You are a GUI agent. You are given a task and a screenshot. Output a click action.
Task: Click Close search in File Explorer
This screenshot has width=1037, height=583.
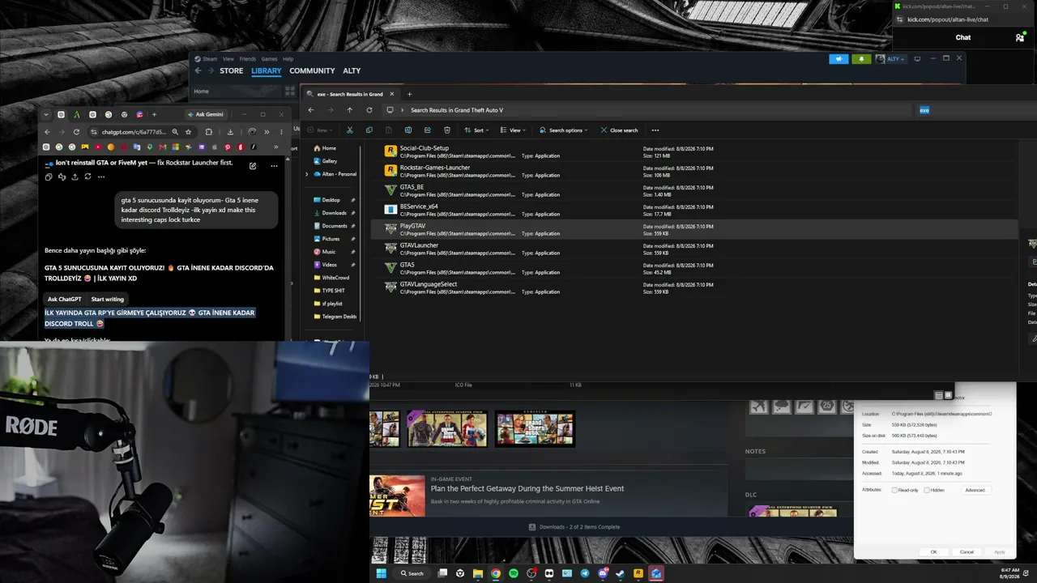620,130
